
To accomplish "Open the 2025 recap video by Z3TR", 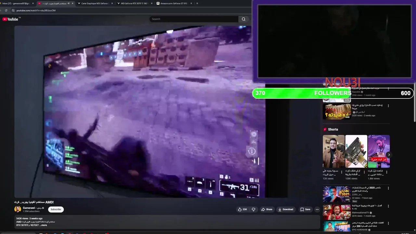I will click(337, 194).
